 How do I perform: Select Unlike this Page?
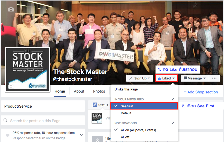tap(126, 89)
